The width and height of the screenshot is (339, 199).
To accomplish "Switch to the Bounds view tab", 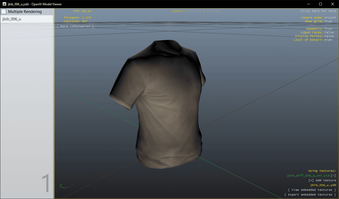I will (x=196, y=11).
